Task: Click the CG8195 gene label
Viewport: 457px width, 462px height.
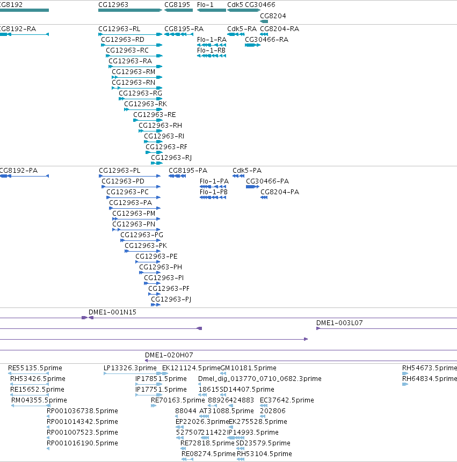Action: 177,5
